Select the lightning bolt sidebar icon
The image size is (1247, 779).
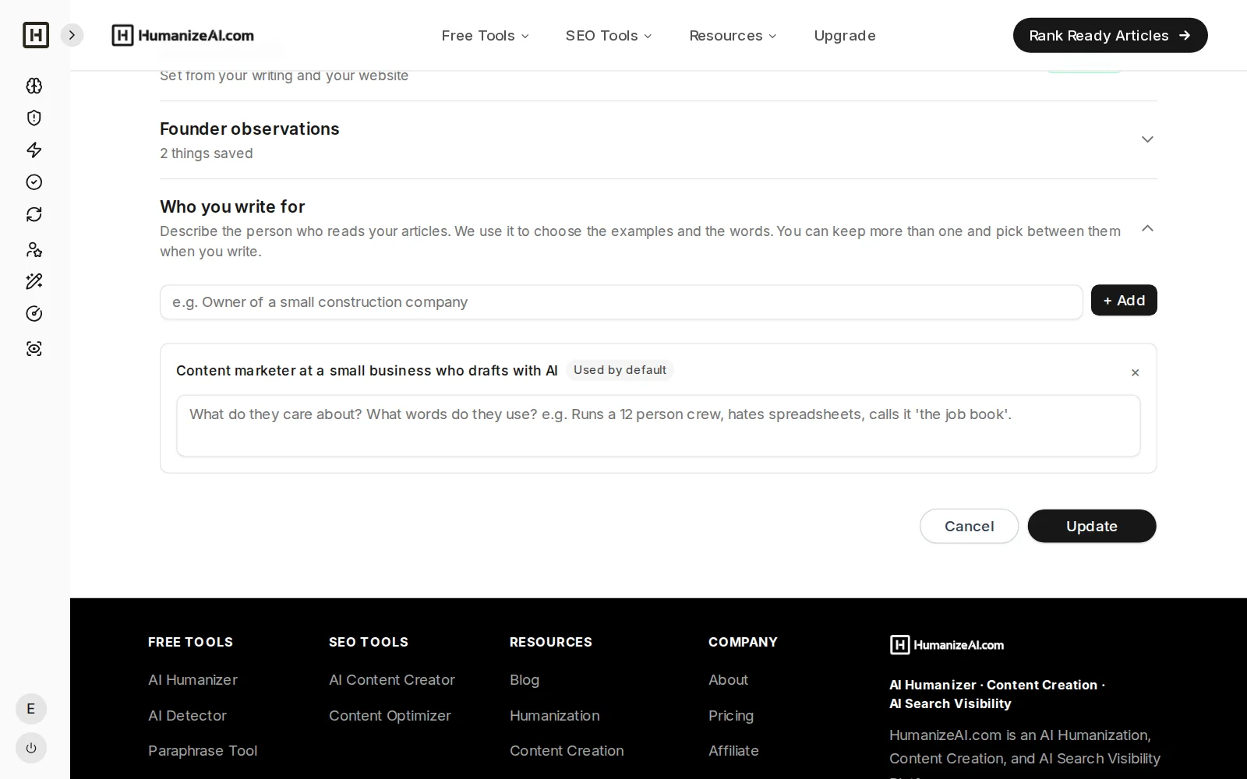tap(34, 150)
